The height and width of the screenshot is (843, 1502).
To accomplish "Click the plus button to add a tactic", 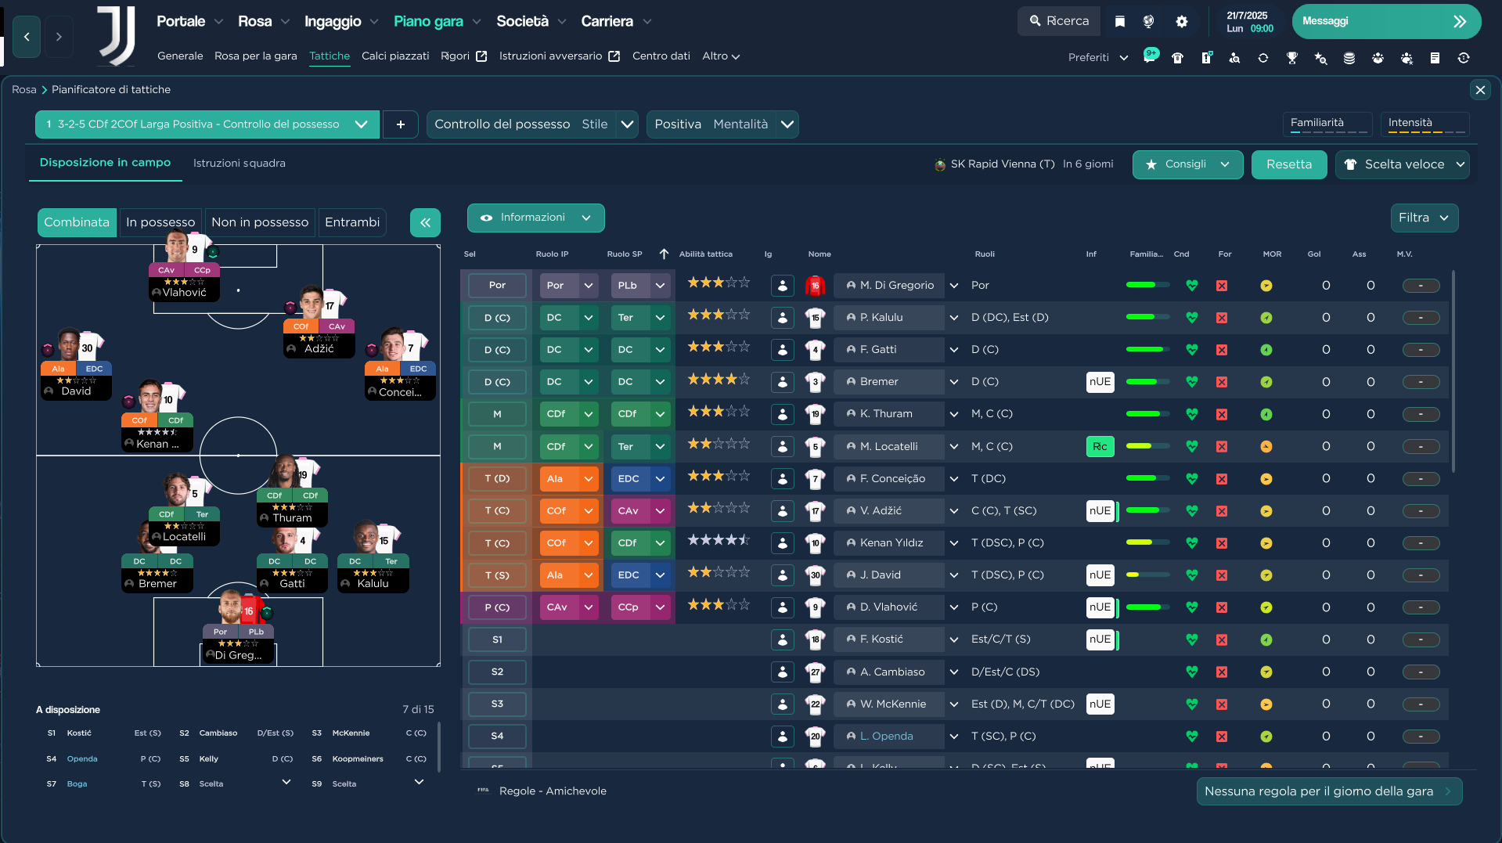I will (x=400, y=124).
